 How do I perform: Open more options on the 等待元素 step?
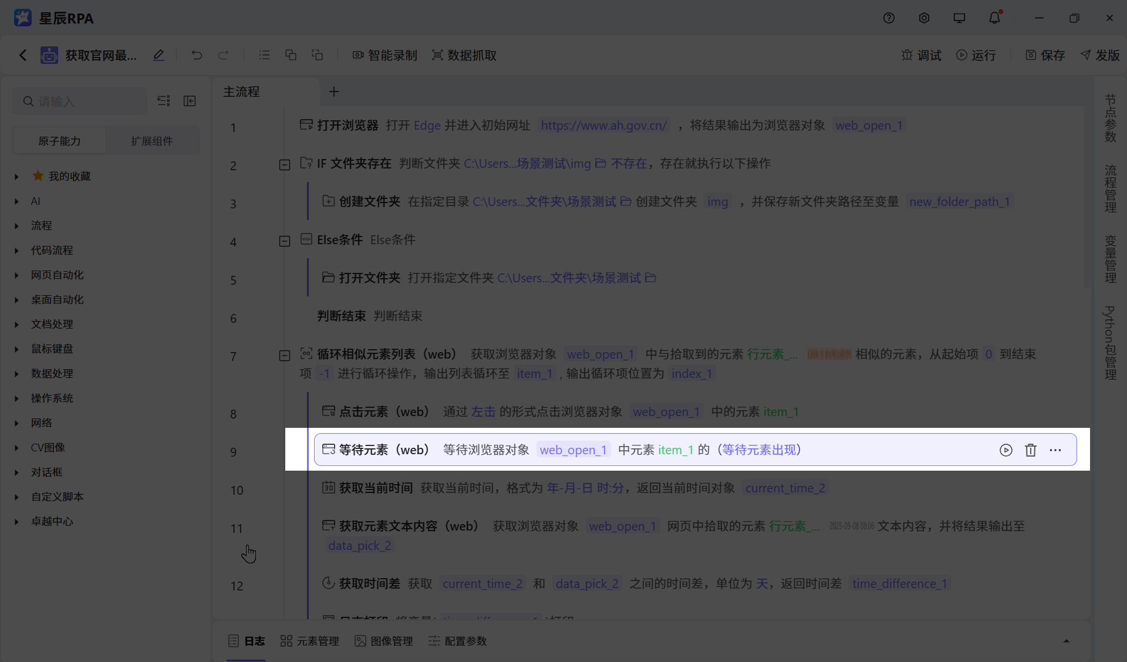point(1056,450)
